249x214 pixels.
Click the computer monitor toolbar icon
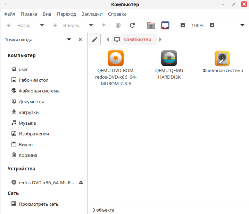pos(165,25)
